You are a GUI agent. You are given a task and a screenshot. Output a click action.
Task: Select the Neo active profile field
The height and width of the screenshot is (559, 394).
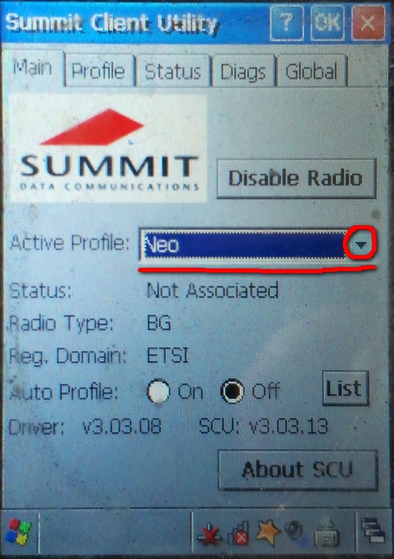click(244, 245)
